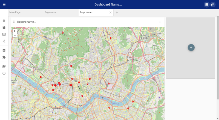Open the report's three-dot options menu
Screen dimensions: 219x120
pyautogui.click(x=160, y=22)
